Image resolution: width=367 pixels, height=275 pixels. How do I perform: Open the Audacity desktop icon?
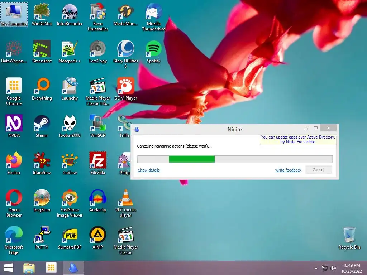[97, 201]
